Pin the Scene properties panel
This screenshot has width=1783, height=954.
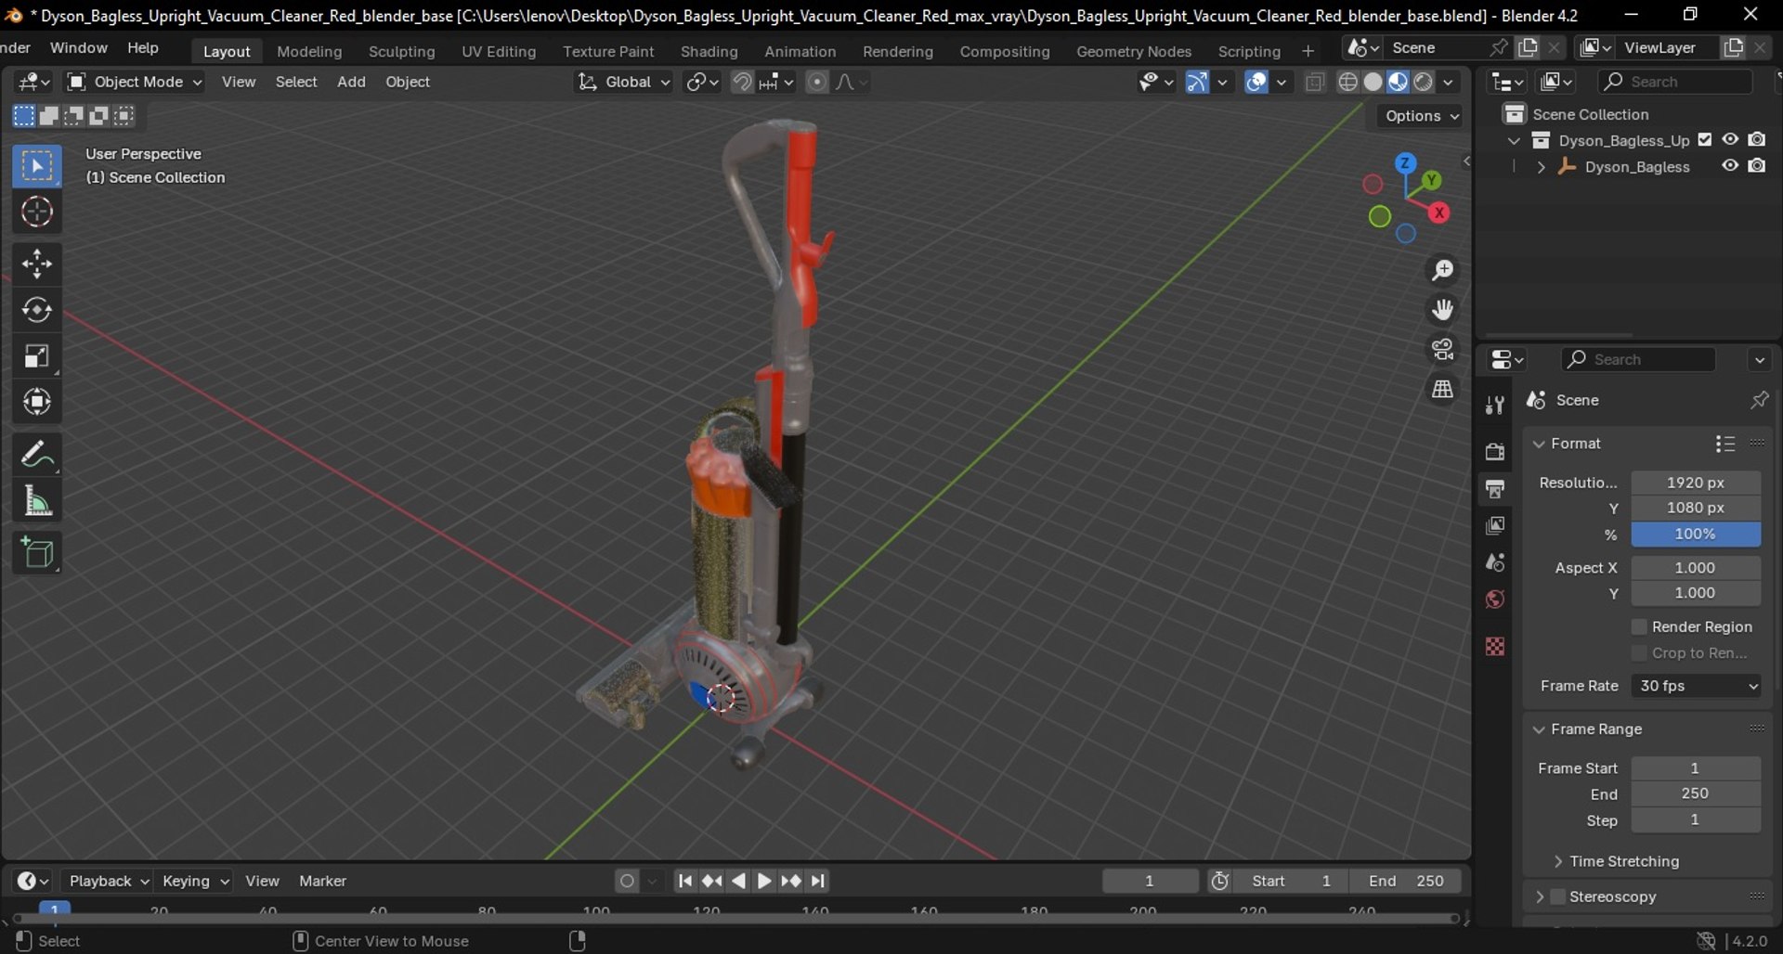(x=1759, y=400)
